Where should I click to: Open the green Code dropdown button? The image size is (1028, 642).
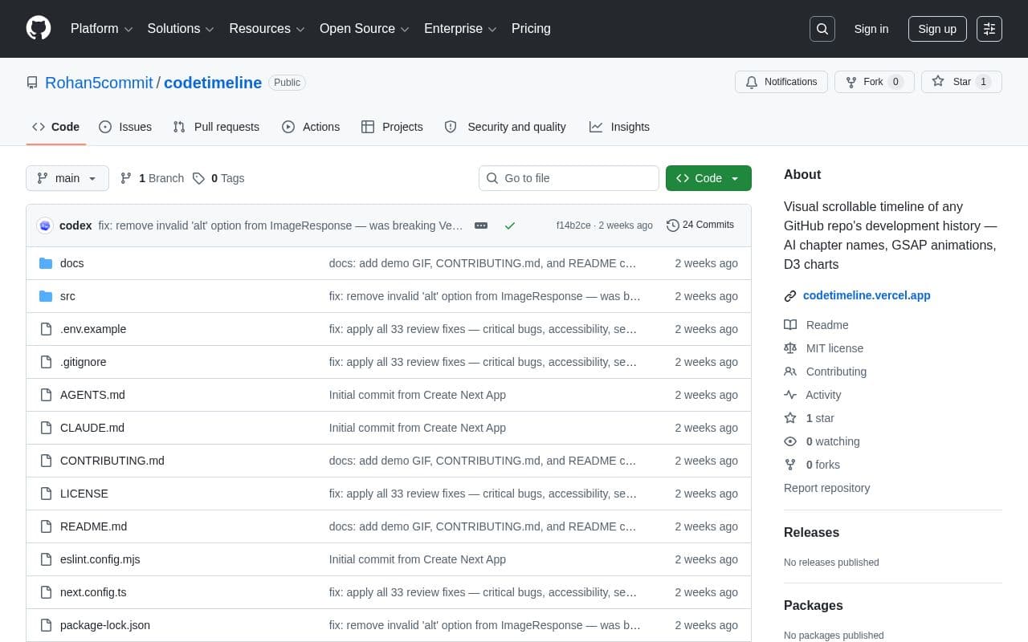tap(708, 178)
